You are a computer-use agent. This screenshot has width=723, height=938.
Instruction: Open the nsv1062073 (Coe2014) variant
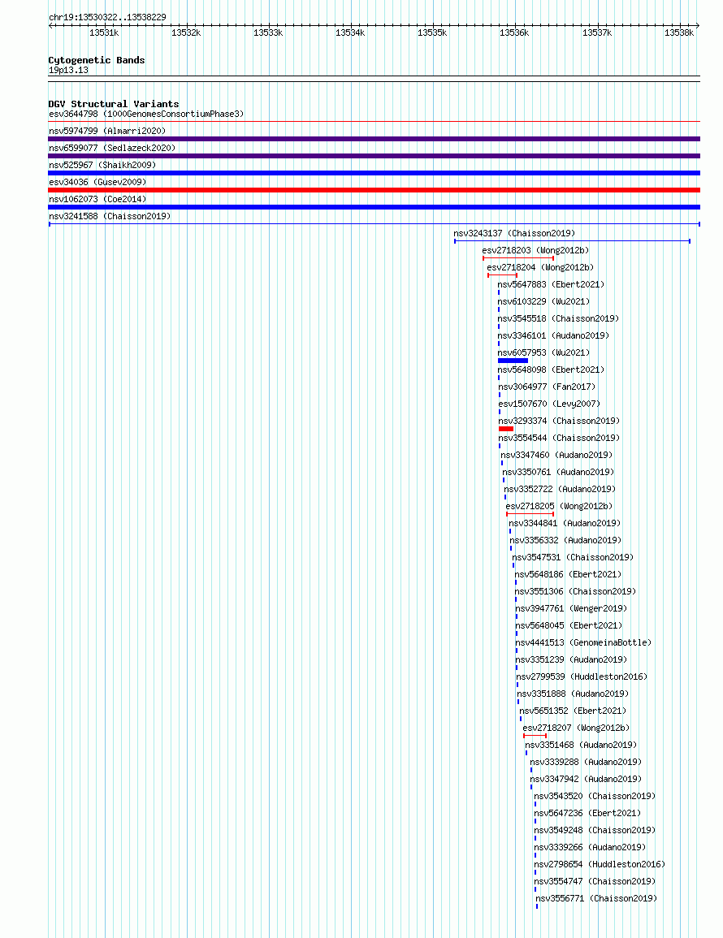pos(97,199)
